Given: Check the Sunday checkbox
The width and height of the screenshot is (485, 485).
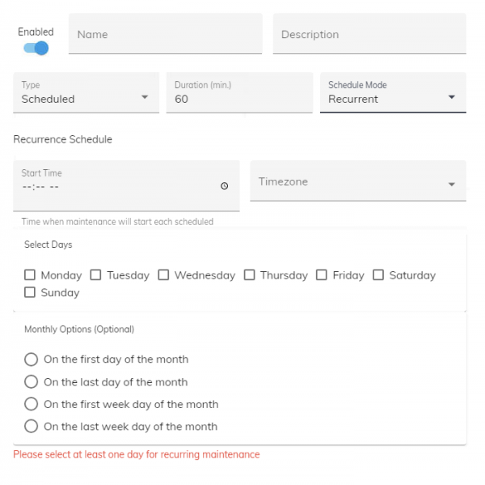Looking at the screenshot, I should point(31,292).
